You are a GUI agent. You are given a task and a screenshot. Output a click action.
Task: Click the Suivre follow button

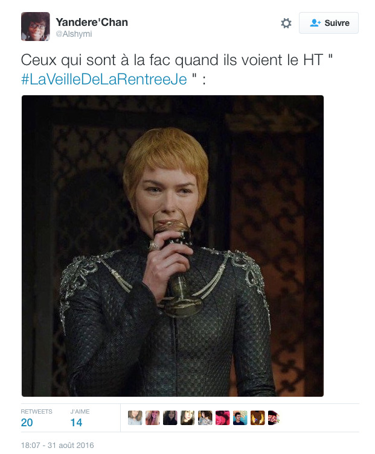tap(329, 23)
